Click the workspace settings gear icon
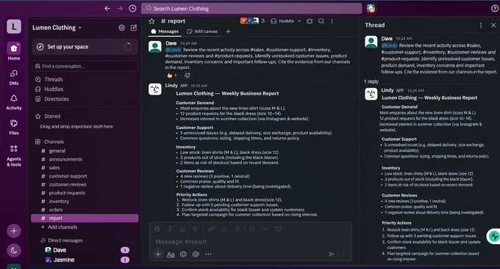The width and height of the screenshot is (500, 269). [x=121, y=28]
